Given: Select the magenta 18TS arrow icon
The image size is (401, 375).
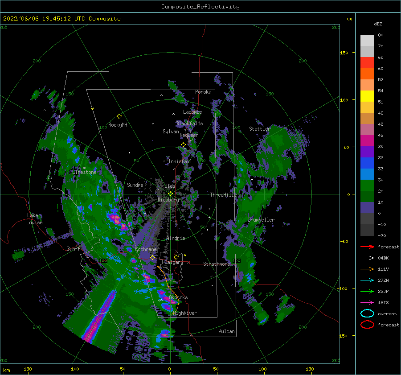Looking at the screenshot, I should (367, 303).
